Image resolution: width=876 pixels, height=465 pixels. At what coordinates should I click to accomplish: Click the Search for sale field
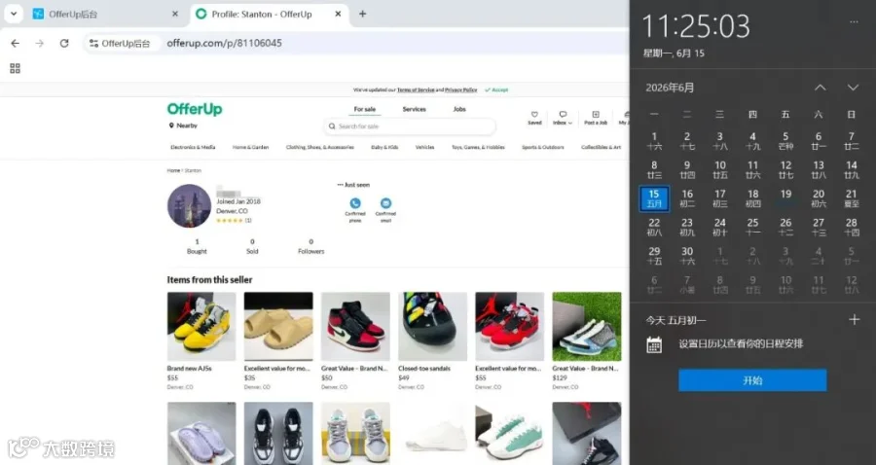[x=410, y=126]
